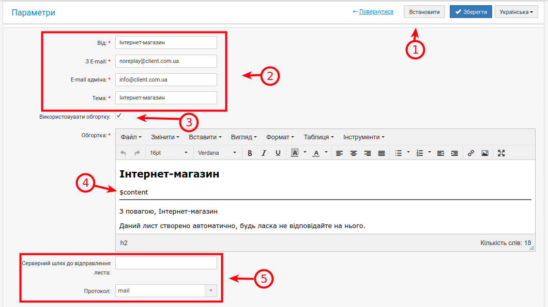The width and height of the screenshot is (548, 307).
Task: Open the Українська language dropdown
Action: click(x=516, y=12)
